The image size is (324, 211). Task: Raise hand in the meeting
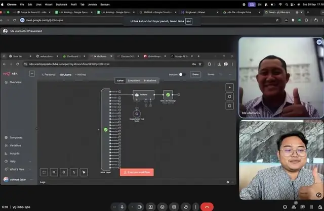coord(186,207)
